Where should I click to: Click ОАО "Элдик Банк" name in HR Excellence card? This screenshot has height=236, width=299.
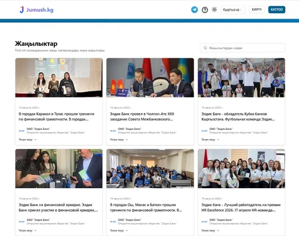[x=221, y=220]
